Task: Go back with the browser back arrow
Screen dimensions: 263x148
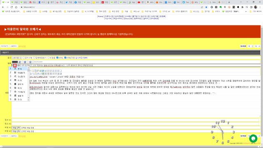Action: pos(3,7)
